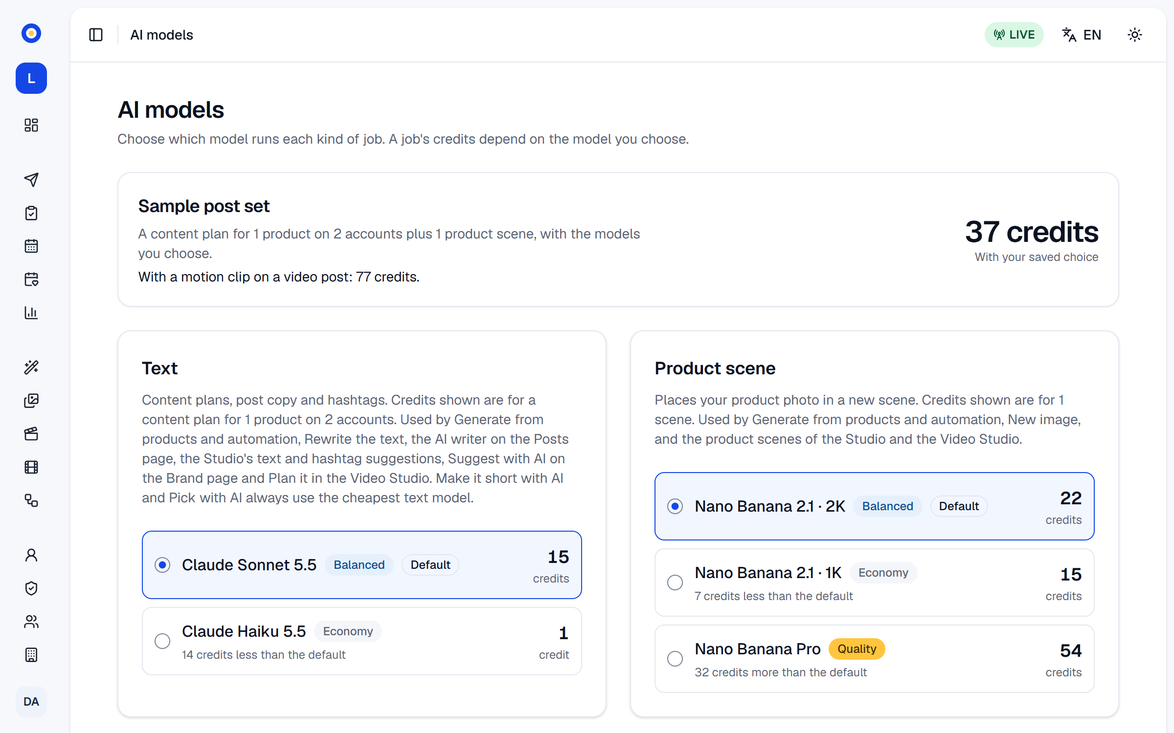Click the LIVE status badge

click(x=1014, y=35)
